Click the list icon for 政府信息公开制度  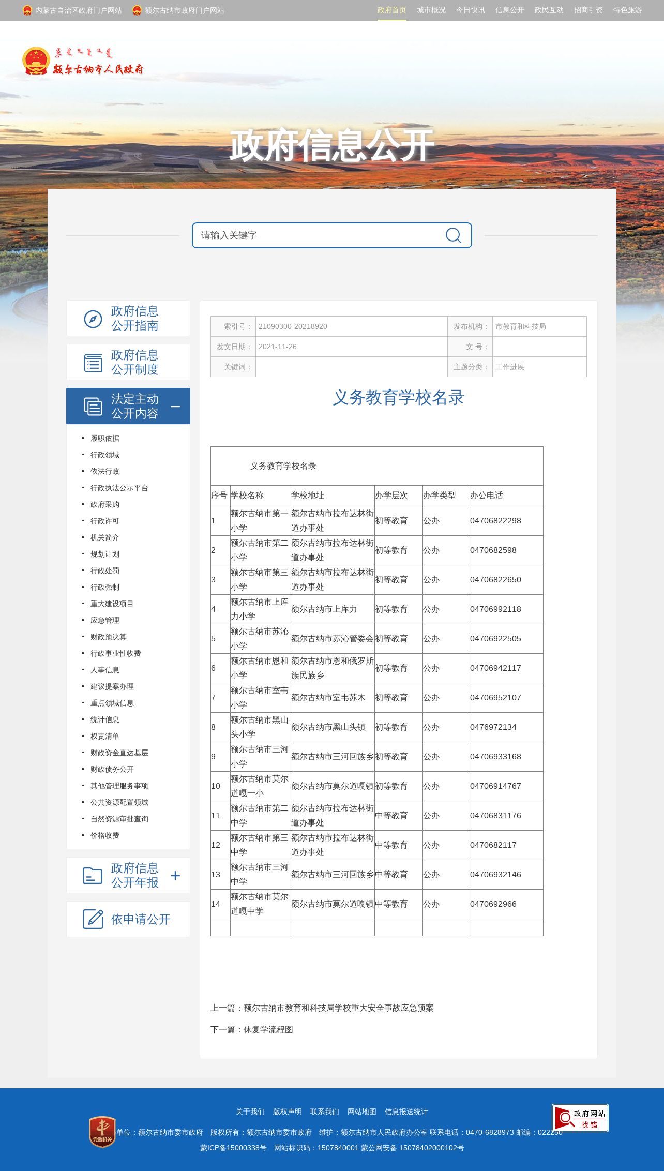[x=93, y=363]
